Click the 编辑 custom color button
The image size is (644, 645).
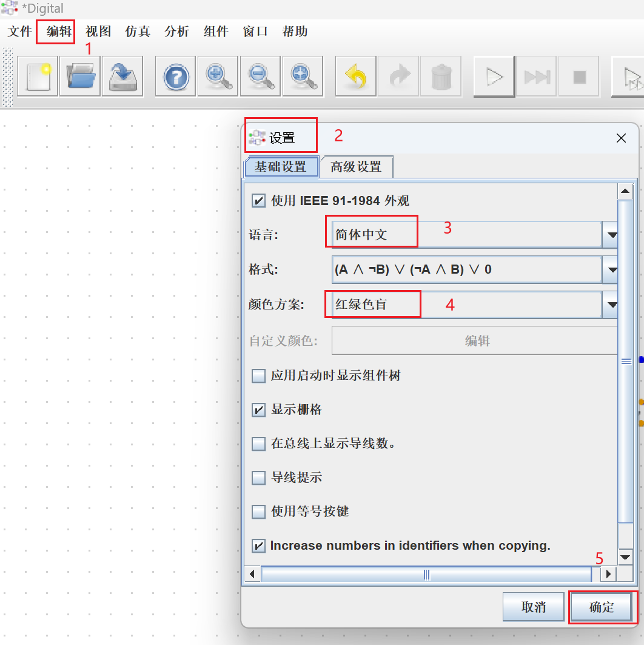475,340
